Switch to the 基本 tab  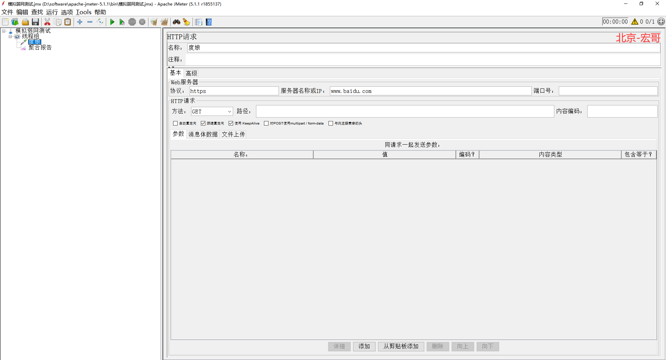click(176, 73)
